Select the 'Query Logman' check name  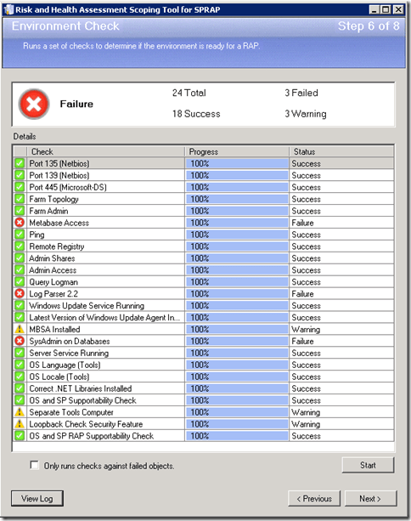coord(53,282)
